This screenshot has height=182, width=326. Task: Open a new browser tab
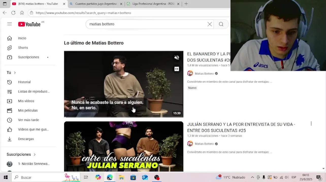186,4
